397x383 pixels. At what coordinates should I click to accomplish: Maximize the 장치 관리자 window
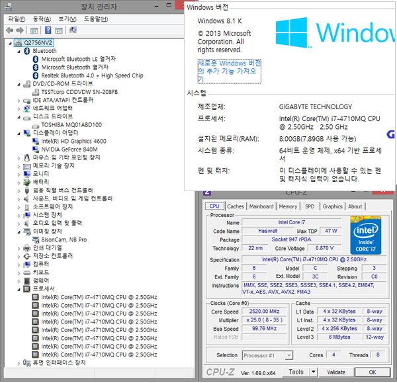169,5
